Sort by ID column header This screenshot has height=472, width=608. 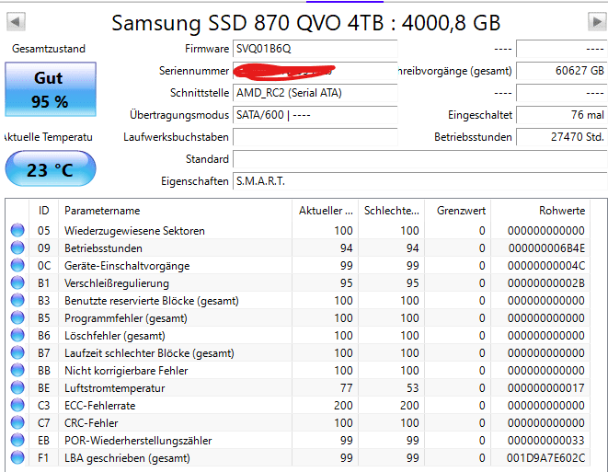pyautogui.click(x=44, y=211)
